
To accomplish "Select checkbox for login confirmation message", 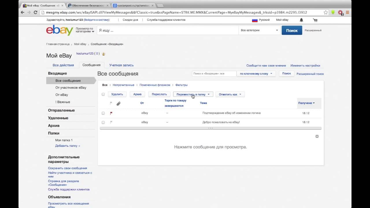I will click(x=103, y=113).
